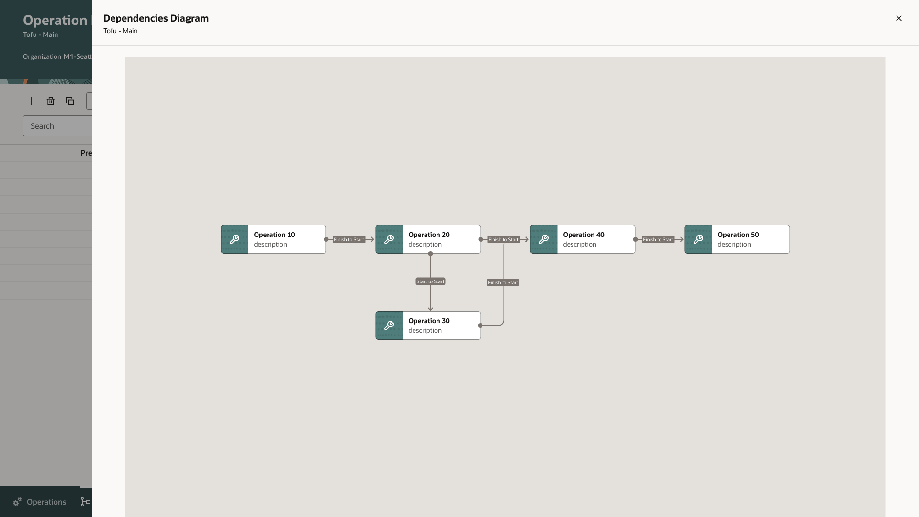Click the wrench icon on Operation 40
The image size is (919, 517).
pos(544,239)
